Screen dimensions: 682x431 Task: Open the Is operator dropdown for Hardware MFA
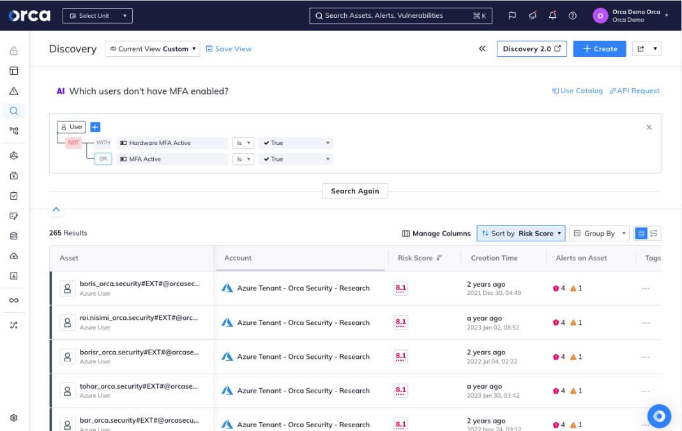tap(243, 143)
